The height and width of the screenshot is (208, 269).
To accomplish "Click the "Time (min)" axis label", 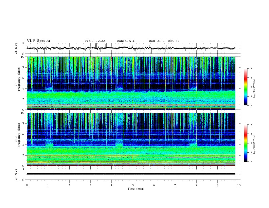I will [136, 189].
